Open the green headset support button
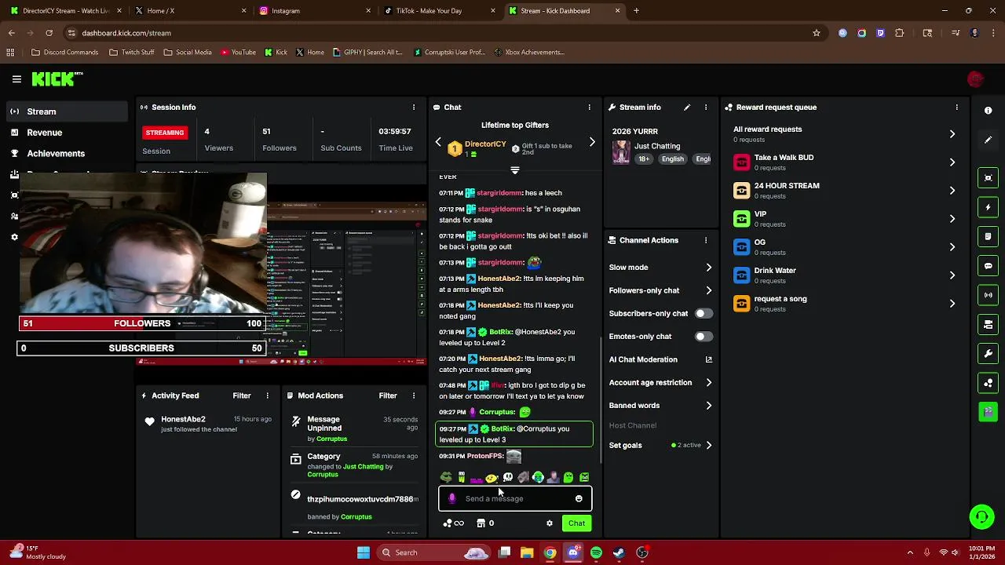 (981, 516)
